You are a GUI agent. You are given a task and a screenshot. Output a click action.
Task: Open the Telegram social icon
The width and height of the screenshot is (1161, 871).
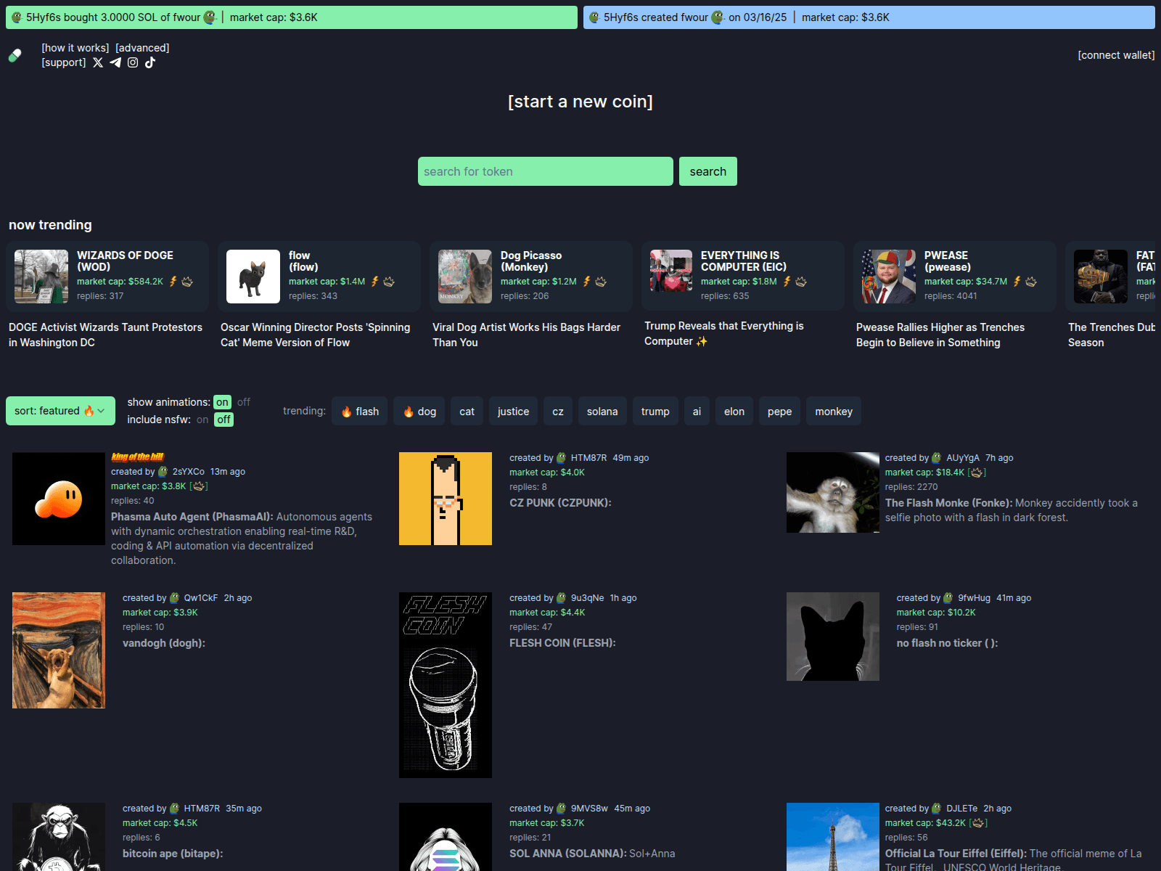[115, 62]
